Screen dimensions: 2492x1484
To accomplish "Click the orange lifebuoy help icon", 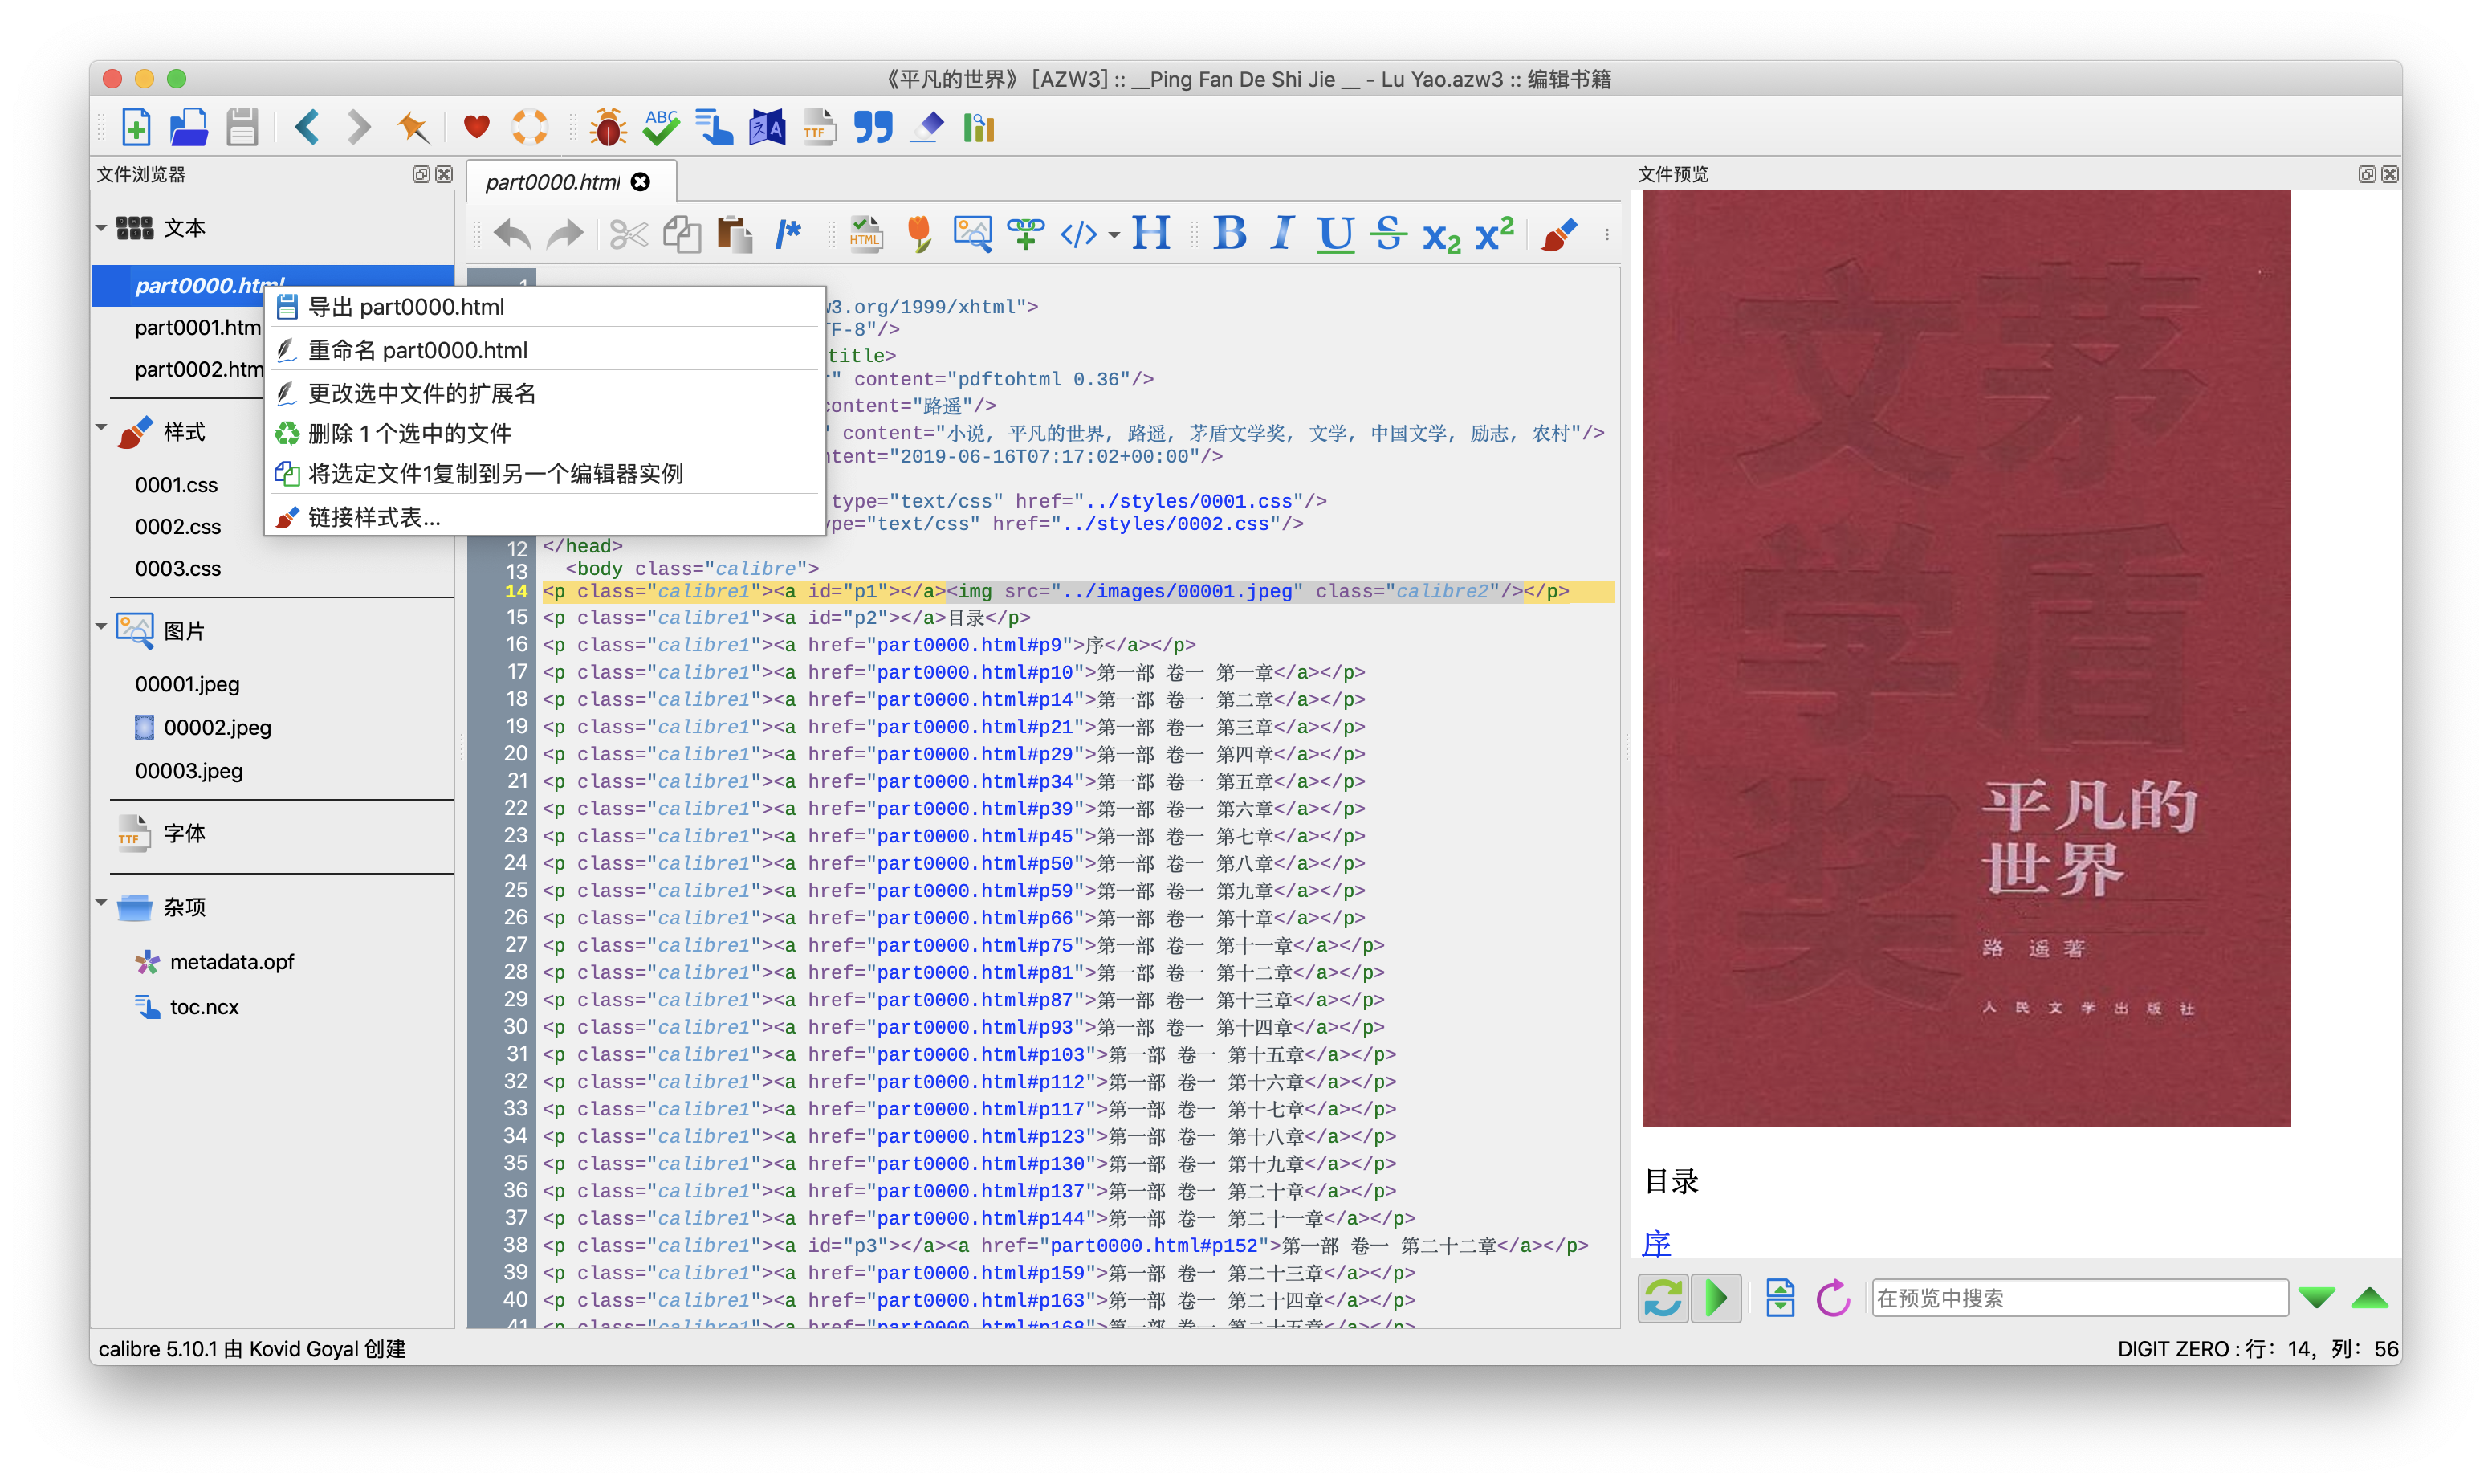I will (530, 127).
